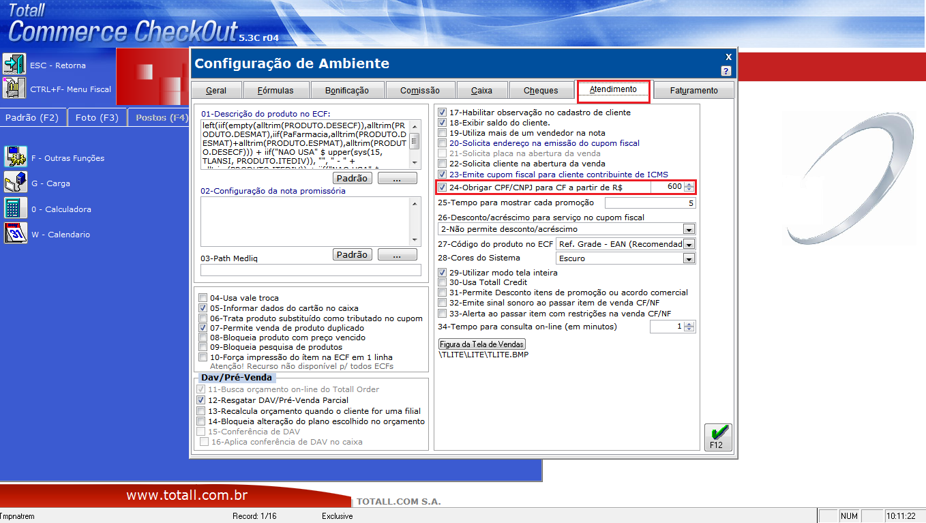Viewport: 926px width, 523px height.
Task: Open the Faturamento tab
Action: click(x=693, y=90)
